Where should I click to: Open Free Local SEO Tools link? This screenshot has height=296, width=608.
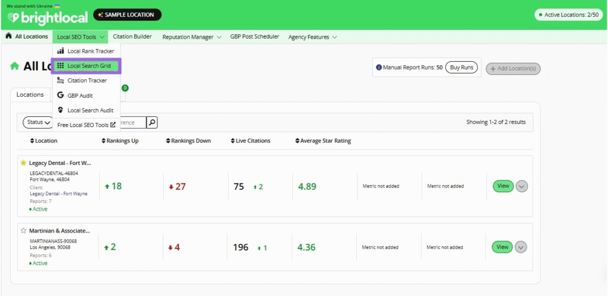pyautogui.click(x=86, y=125)
